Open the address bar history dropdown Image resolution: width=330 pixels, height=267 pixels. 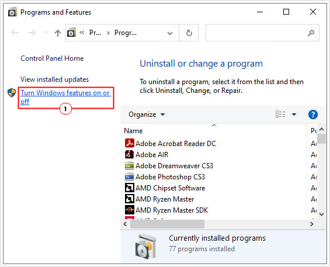(170, 33)
